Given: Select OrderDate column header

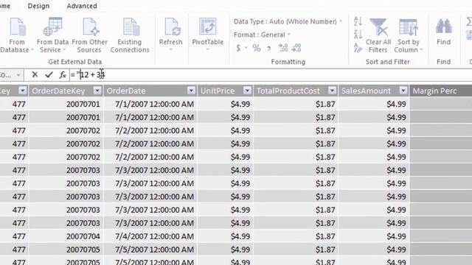Looking at the screenshot, I should click(x=150, y=91).
